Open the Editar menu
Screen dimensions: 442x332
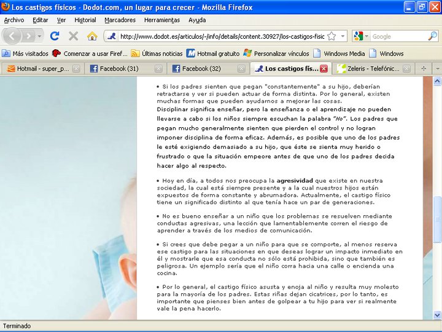pyautogui.click(x=41, y=20)
